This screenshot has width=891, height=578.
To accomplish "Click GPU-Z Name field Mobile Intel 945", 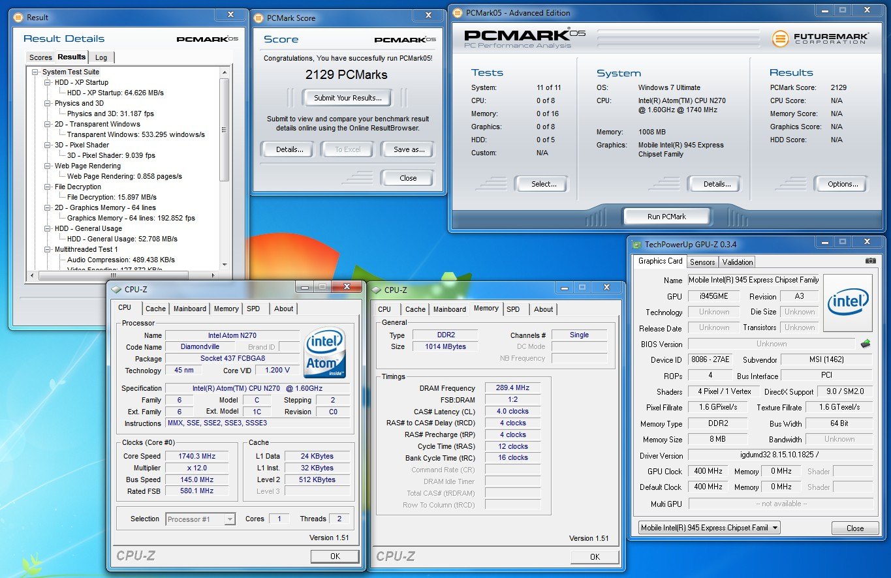I will tap(754, 280).
